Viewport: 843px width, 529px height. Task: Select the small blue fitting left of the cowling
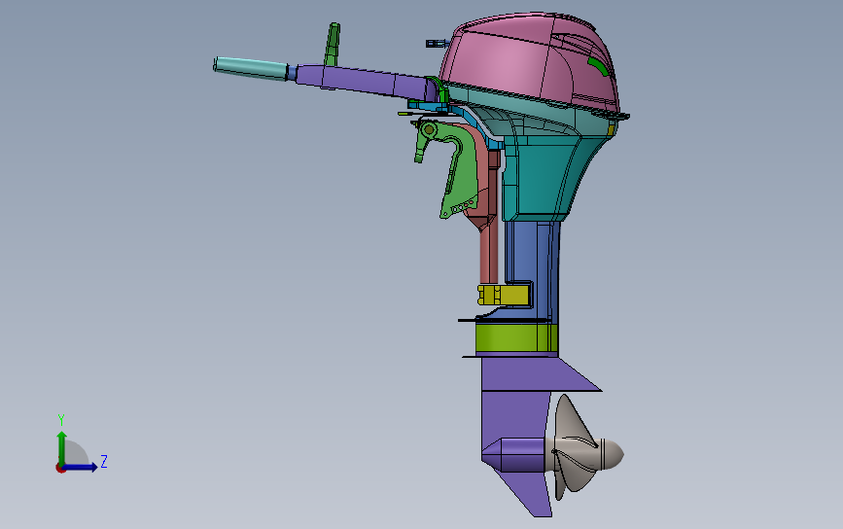click(x=437, y=44)
